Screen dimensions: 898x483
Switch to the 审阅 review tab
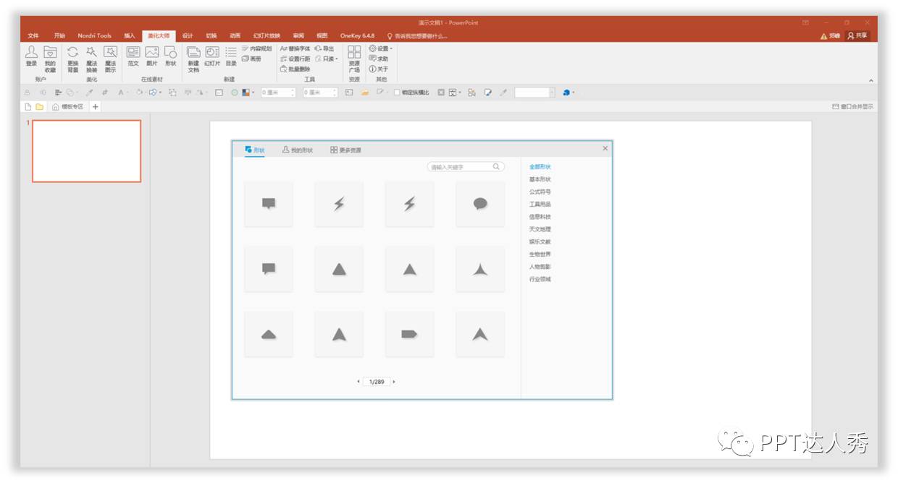click(298, 35)
